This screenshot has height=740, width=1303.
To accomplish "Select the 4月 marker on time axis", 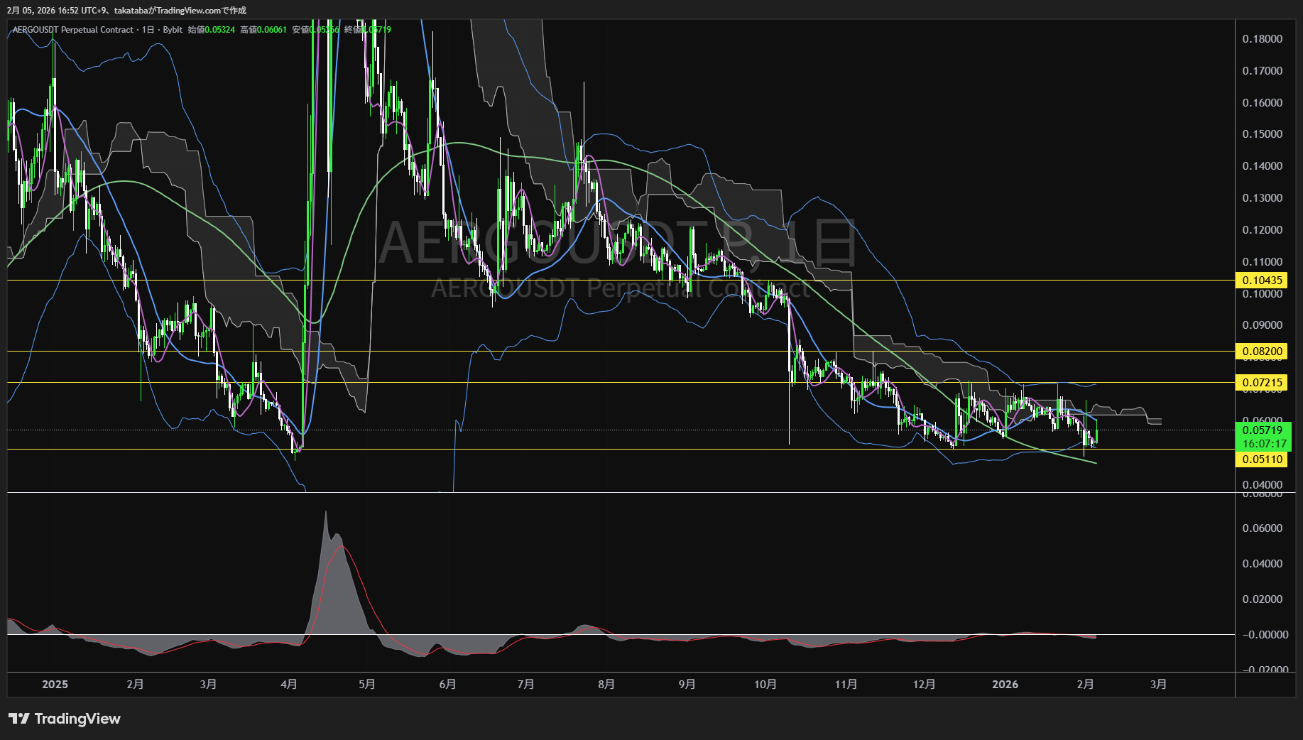I will (289, 685).
